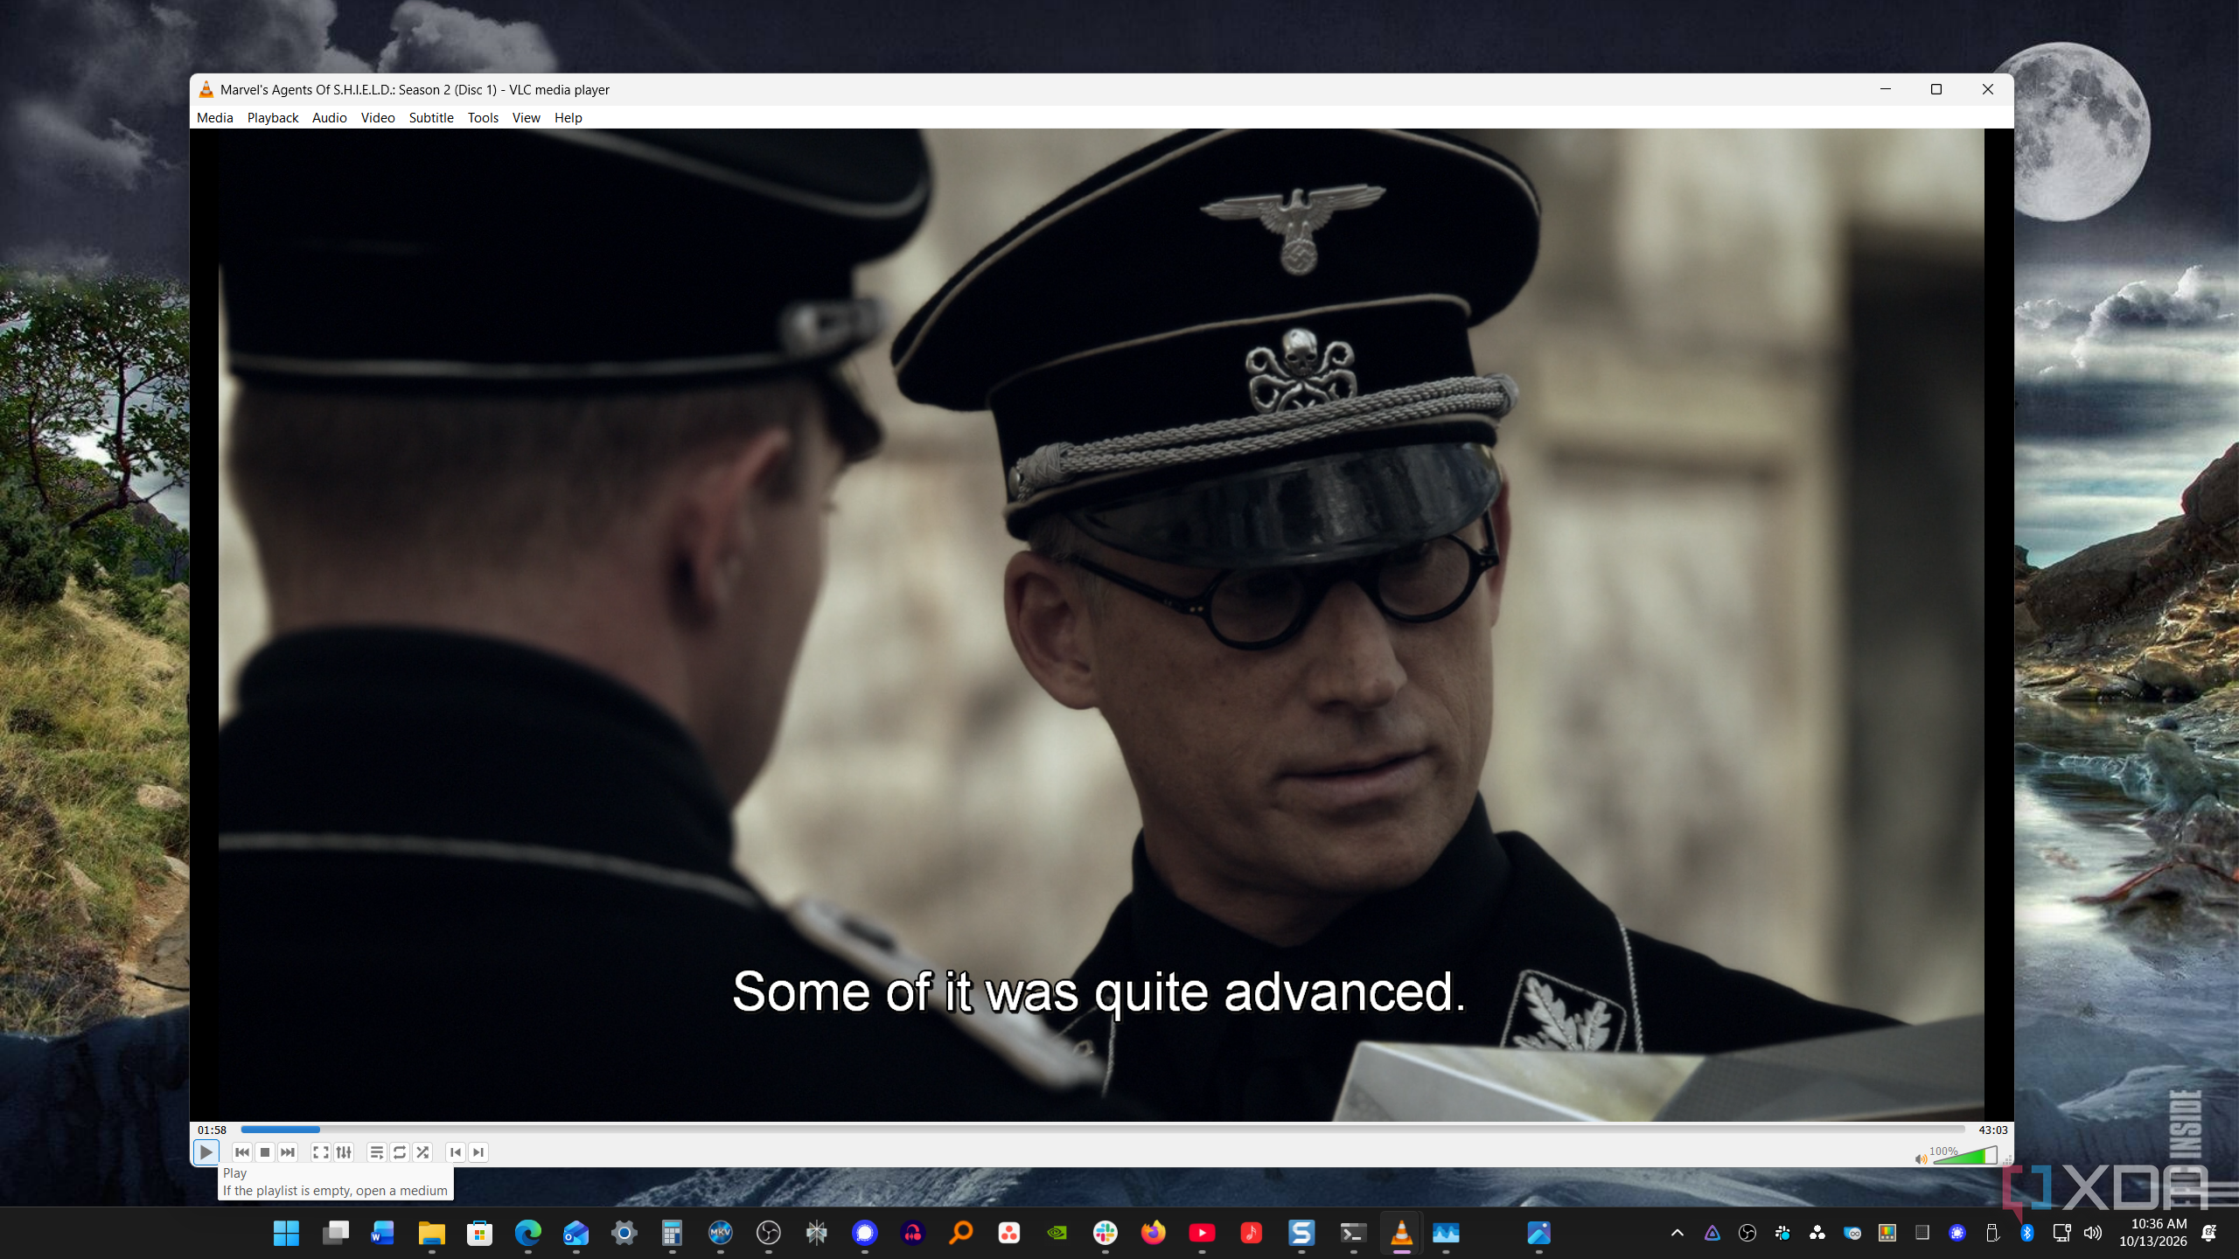
Task: Open File Explorer from the taskbar
Action: 431,1233
